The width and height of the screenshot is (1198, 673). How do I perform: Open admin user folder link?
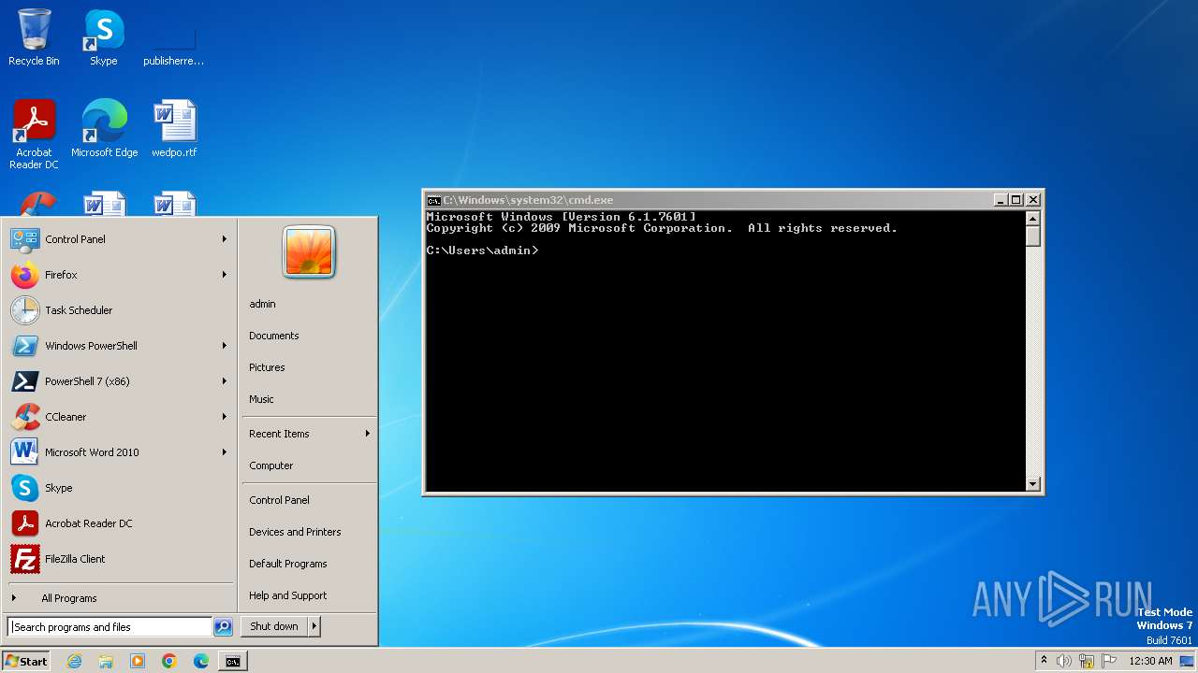262,304
